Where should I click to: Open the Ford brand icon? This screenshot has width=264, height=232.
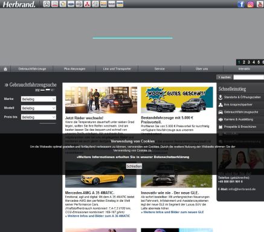71,4
